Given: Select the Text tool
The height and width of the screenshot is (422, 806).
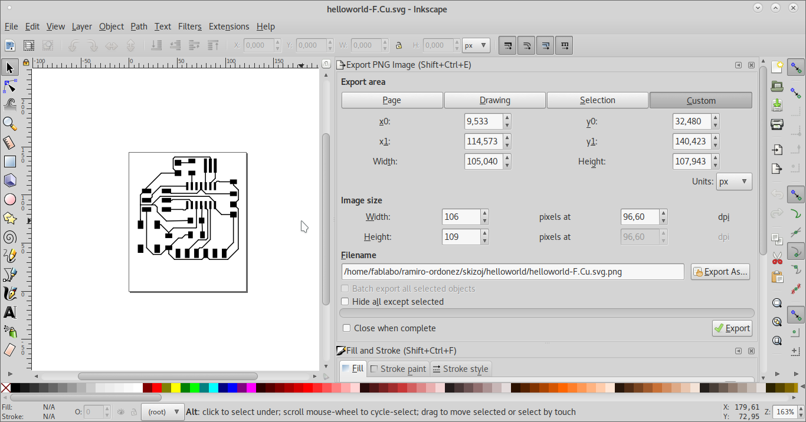Looking at the screenshot, I should tap(9, 312).
